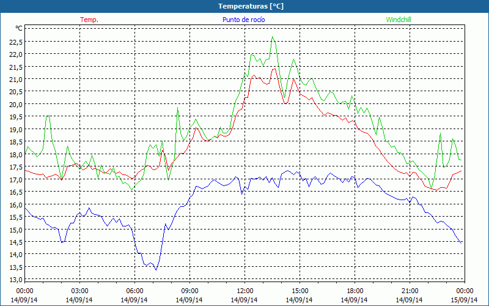The height and width of the screenshot is (306, 489).
Task: Click the 16,0 y-axis value
Action: (x=17, y=204)
